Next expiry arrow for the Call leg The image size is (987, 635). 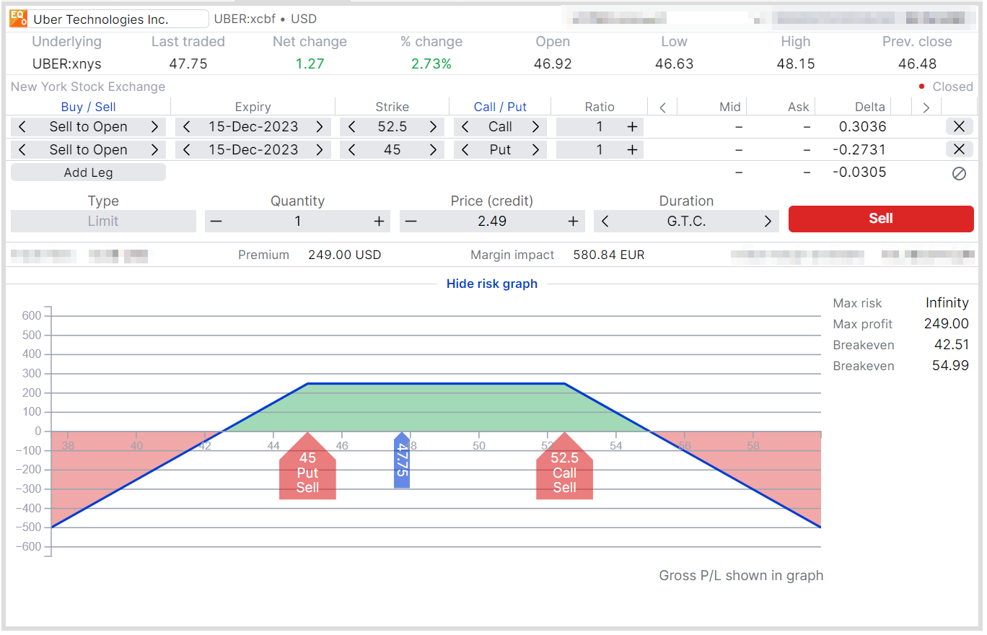pos(320,127)
